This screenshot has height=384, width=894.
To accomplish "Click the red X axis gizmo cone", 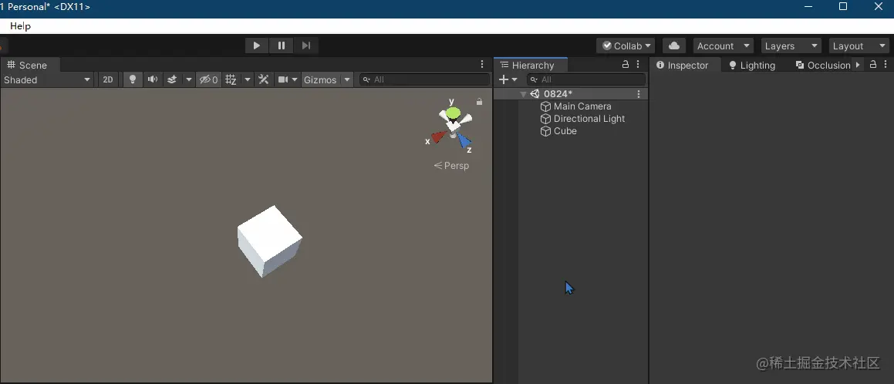I will click(x=438, y=136).
